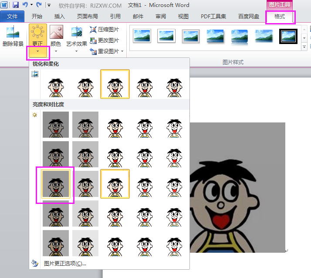Pick the darkest preset in third brightness row

(56, 184)
